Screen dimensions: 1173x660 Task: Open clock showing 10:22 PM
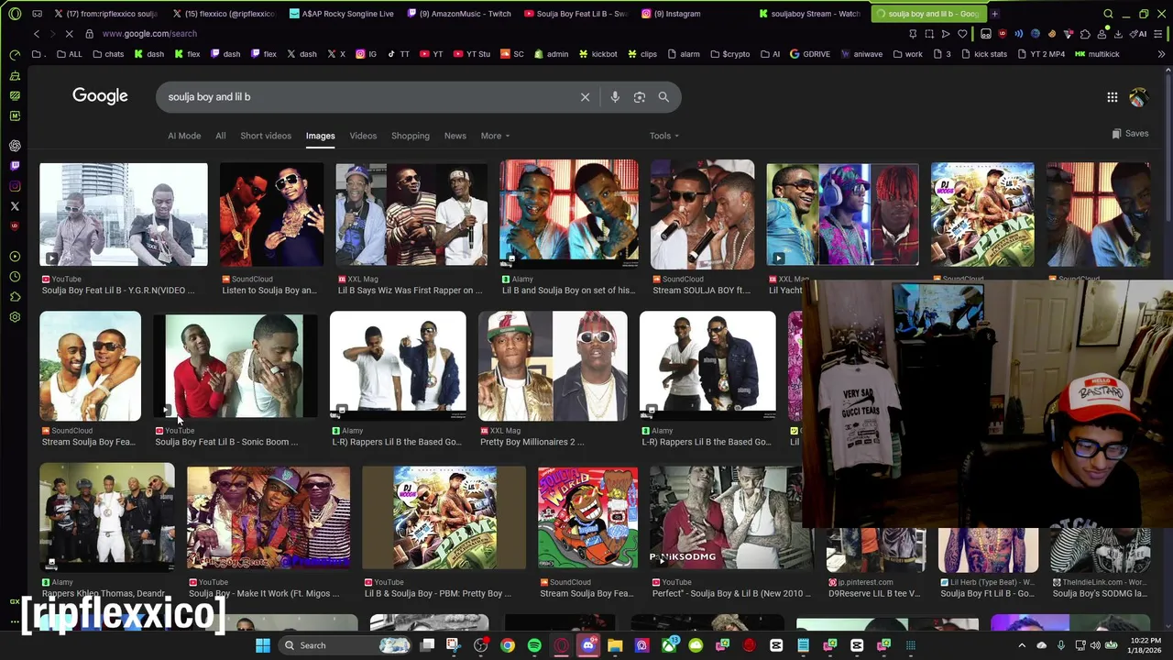coord(1144,645)
